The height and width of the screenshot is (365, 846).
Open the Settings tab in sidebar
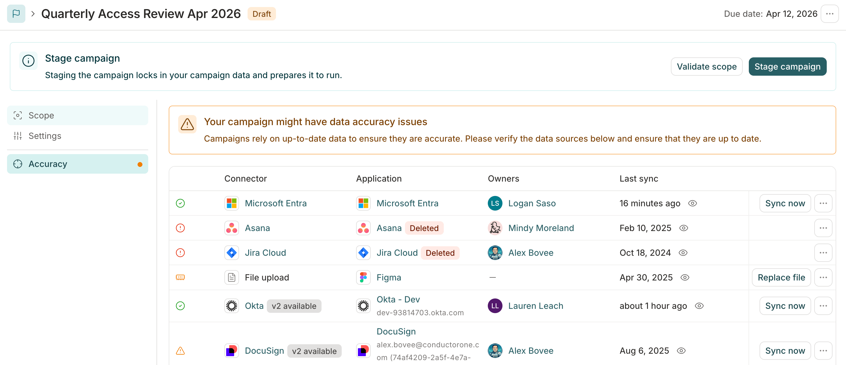78,136
